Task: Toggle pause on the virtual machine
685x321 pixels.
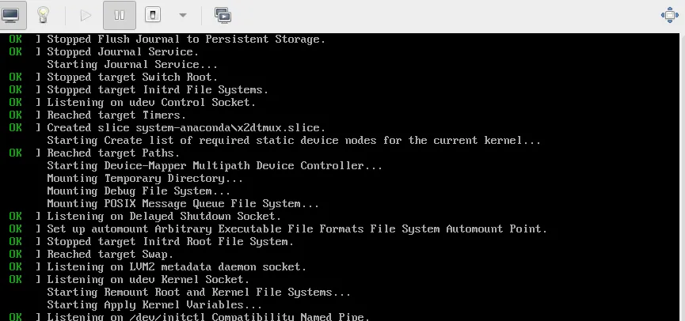Action: (119, 14)
